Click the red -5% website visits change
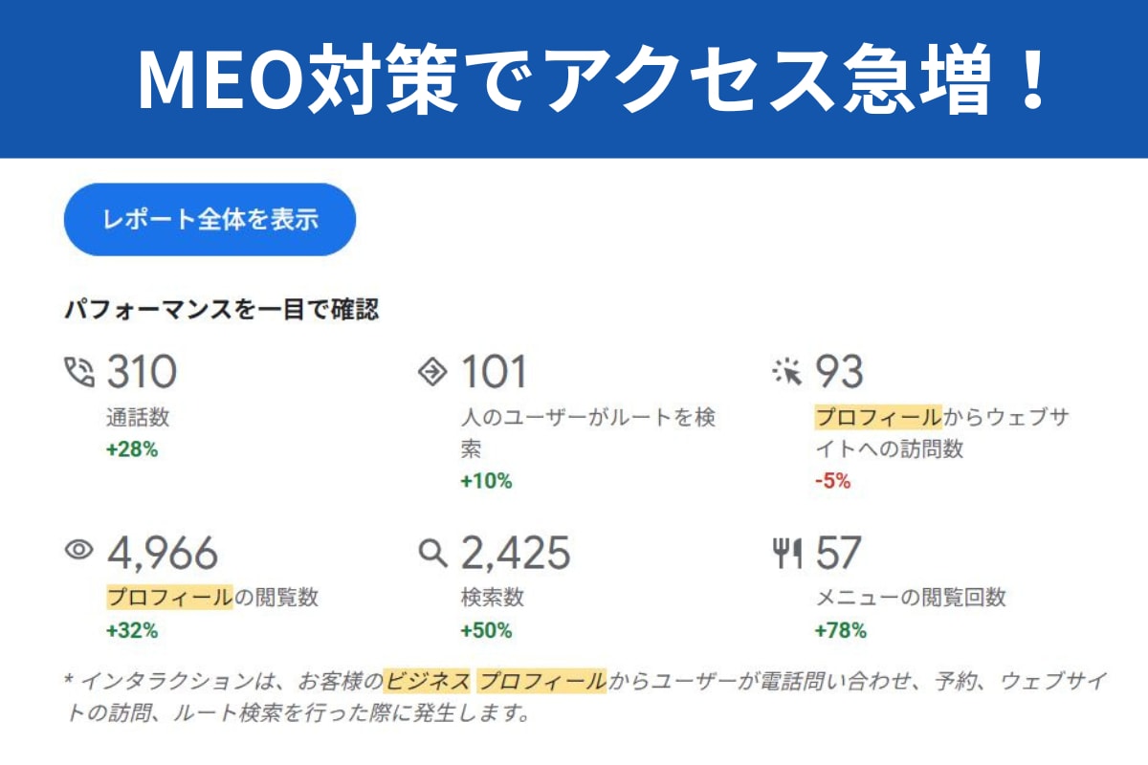 tap(832, 481)
